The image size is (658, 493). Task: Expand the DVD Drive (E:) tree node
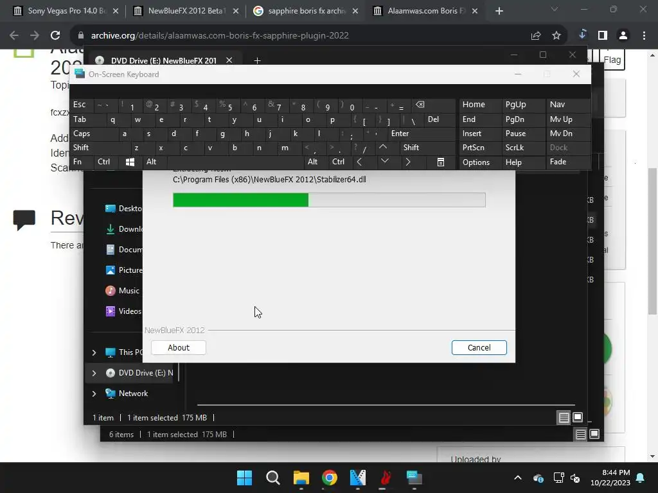pyautogui.click(x=94, y=373)
